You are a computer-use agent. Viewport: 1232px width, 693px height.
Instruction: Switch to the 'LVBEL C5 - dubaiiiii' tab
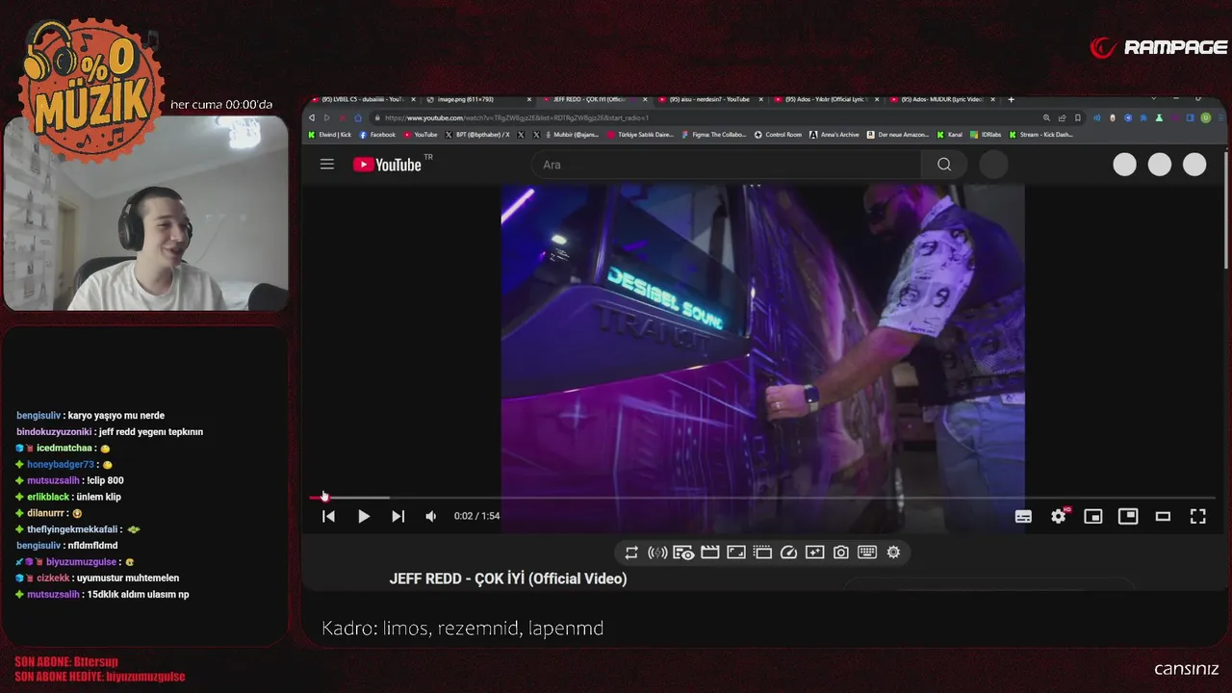tap(363, 99)
